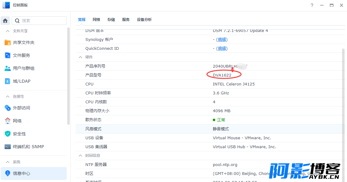Select the Virtual USB Hub - VMware, Inc. entry
Screen dimensions: 347x182
(x=244, y=147)
